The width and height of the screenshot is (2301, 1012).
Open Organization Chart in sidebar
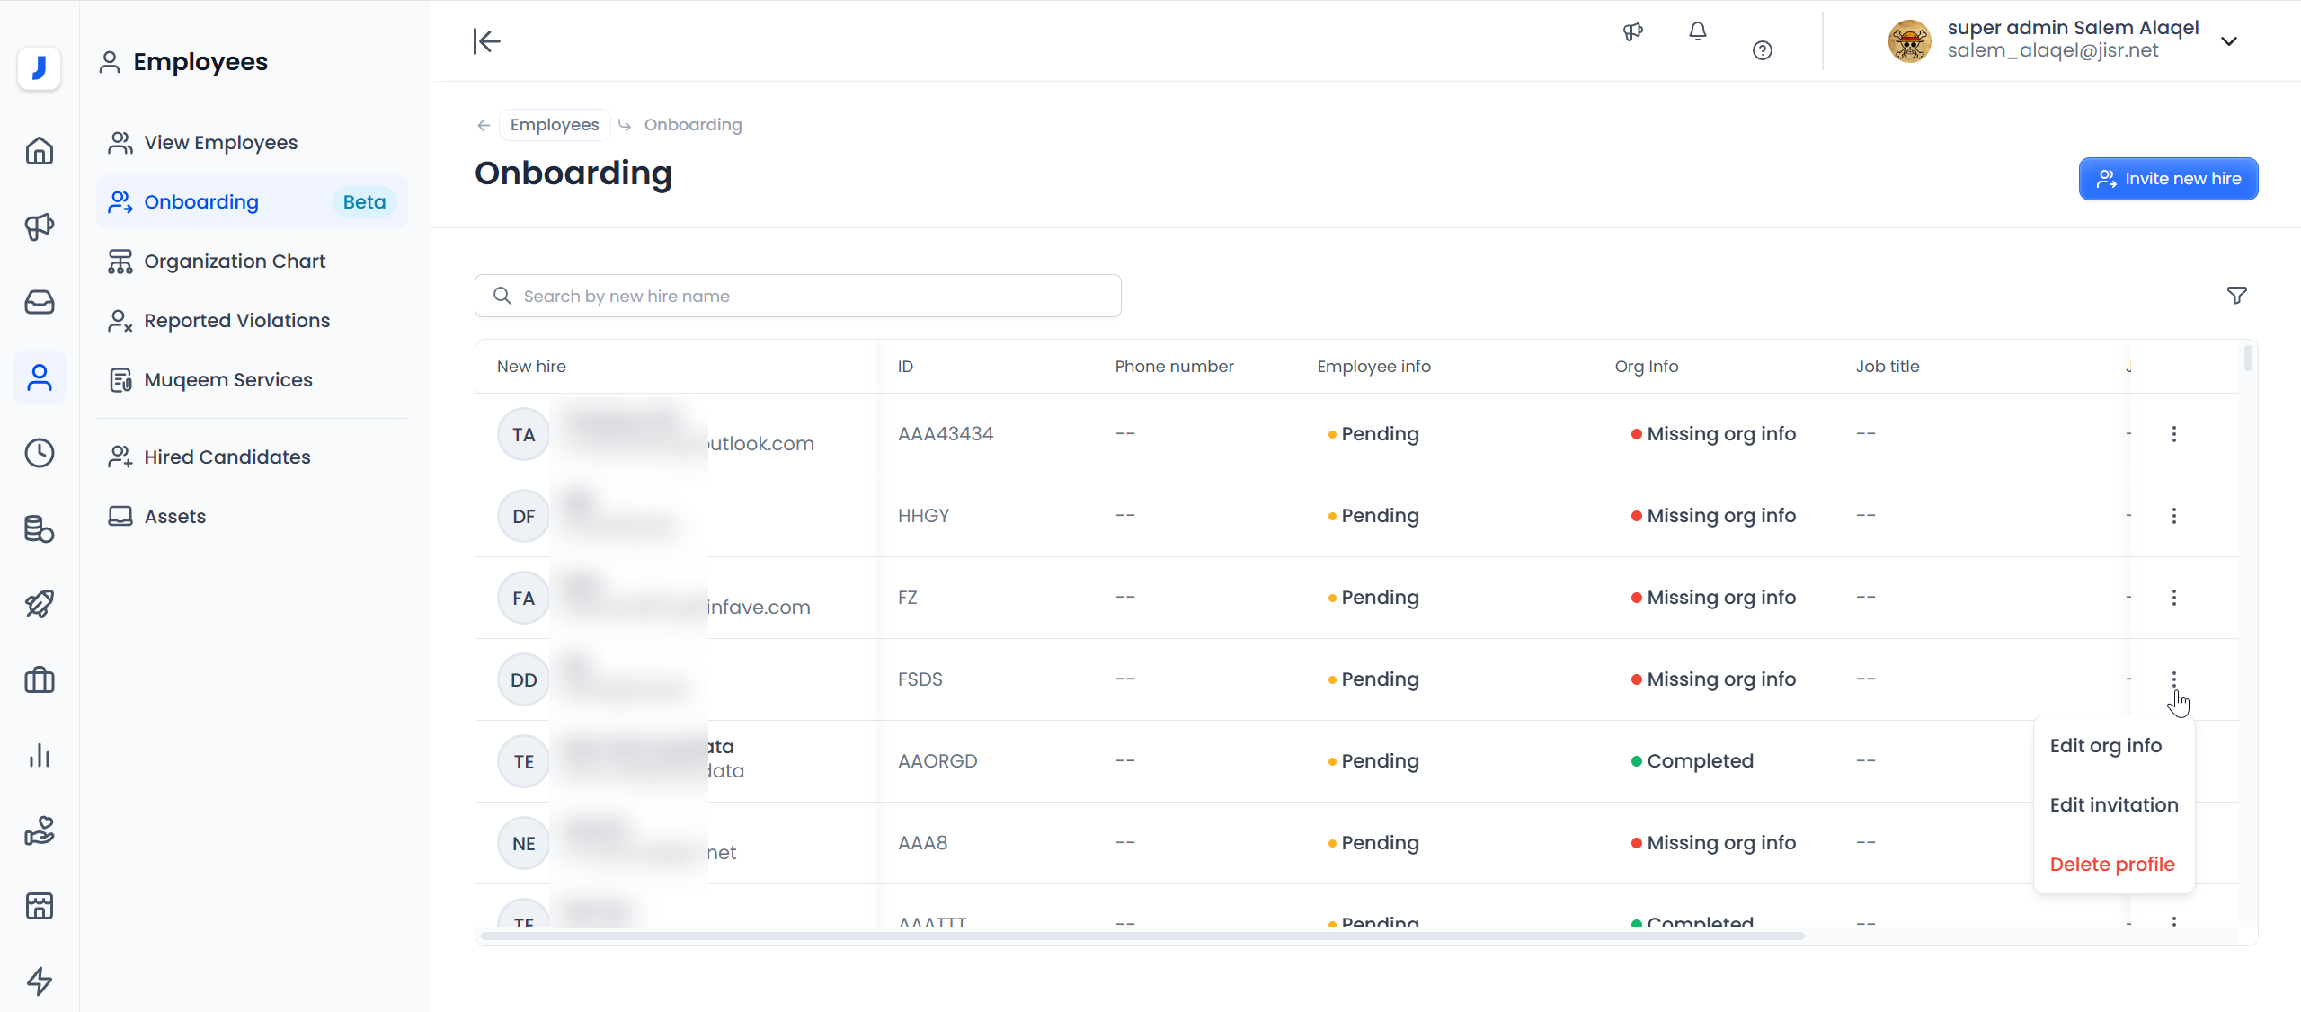tap(235, 262)
